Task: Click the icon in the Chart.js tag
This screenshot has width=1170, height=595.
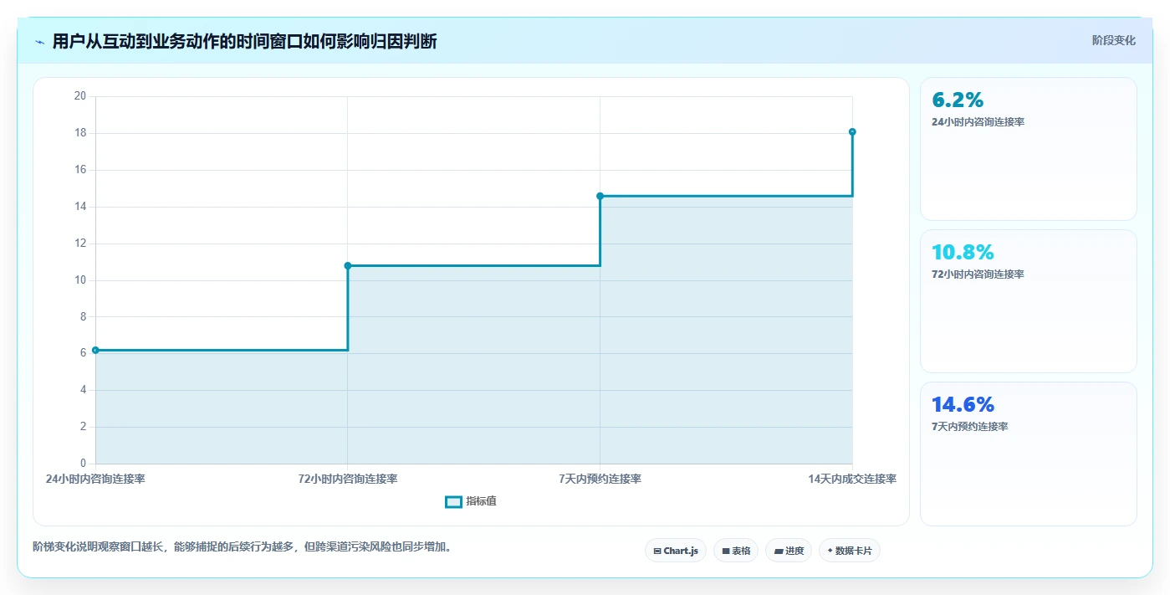Action: tap(657, 551)
